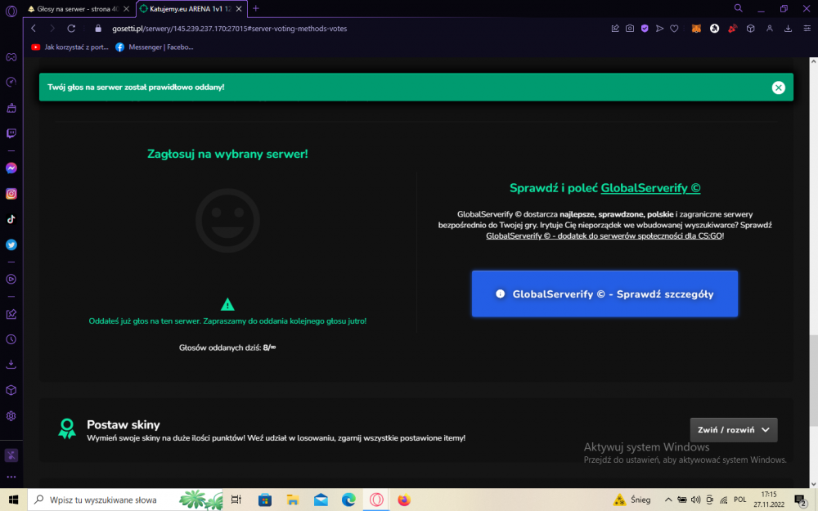This screenshot has width=818, height=511.
Task: Open the send/flow arrow icon in address bar
Action: (659, 29)
